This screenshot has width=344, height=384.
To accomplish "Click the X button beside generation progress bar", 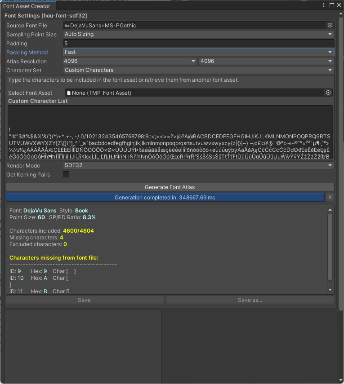I will (x=330, y=197).
